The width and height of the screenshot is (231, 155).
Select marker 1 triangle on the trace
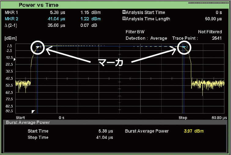38,47
